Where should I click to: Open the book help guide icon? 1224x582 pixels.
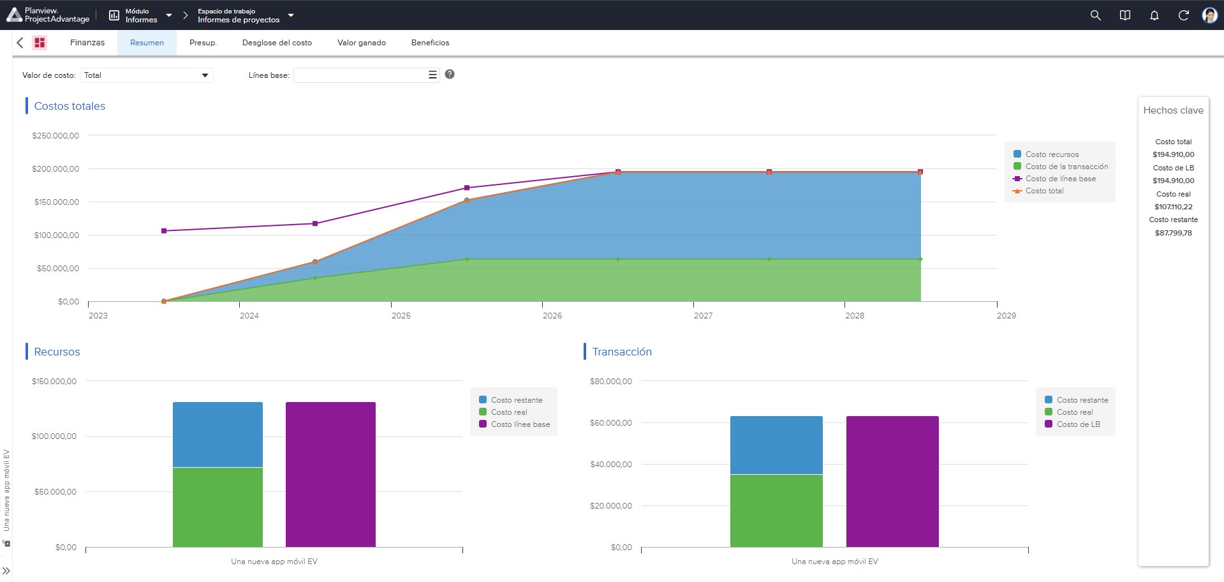click(1125, 15)
